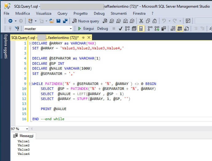
Task: Open new MDX query icon
Action: pos(112,21)
